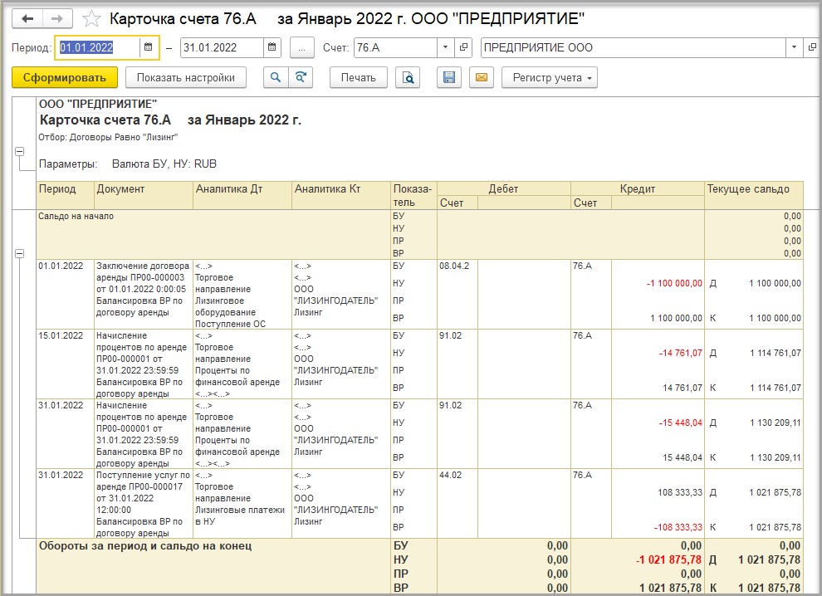Select credit amount -108 333,33
Screen dimensions: 822x596
click(678, 527)
